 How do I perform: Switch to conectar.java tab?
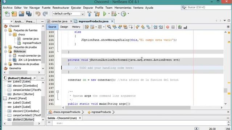pyautogui.click(x=59, y=21)
